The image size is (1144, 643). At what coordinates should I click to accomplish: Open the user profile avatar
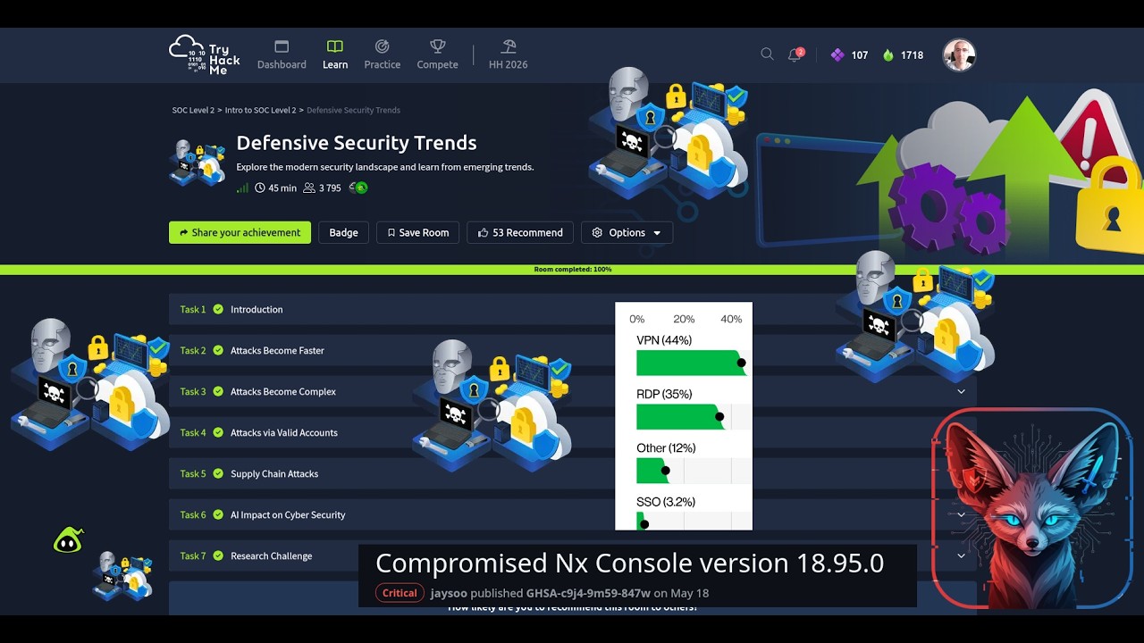pos(959,54)
